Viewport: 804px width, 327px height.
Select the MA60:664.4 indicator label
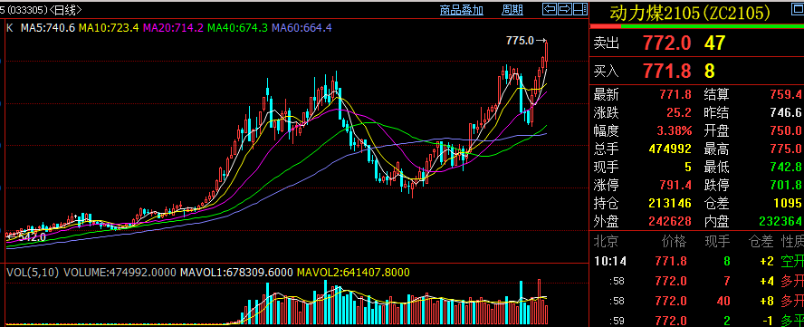(x=301, y=28)
